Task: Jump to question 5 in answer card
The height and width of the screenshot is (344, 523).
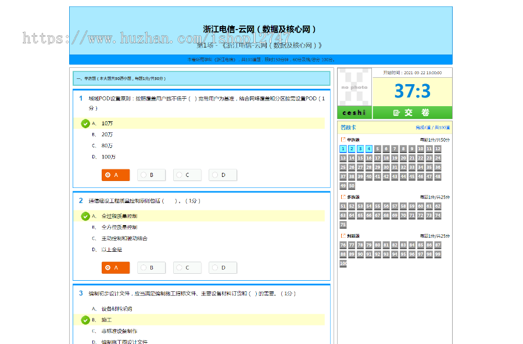Action: pos(378,149)
